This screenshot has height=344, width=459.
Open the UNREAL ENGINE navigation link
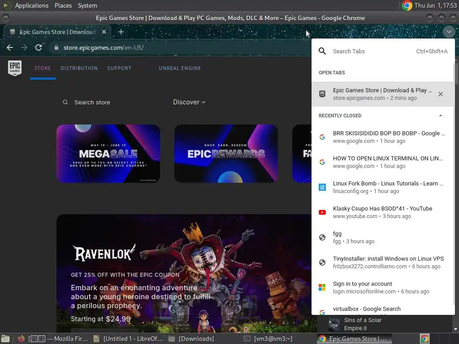[x=180, y=68]
